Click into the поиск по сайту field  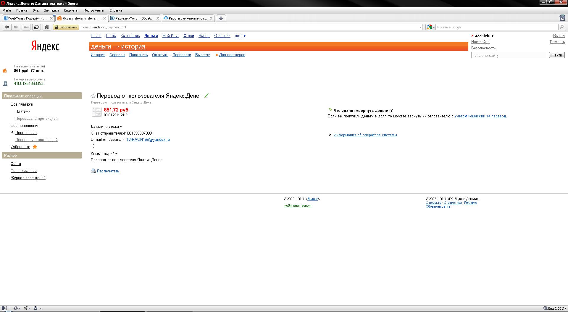509,55
